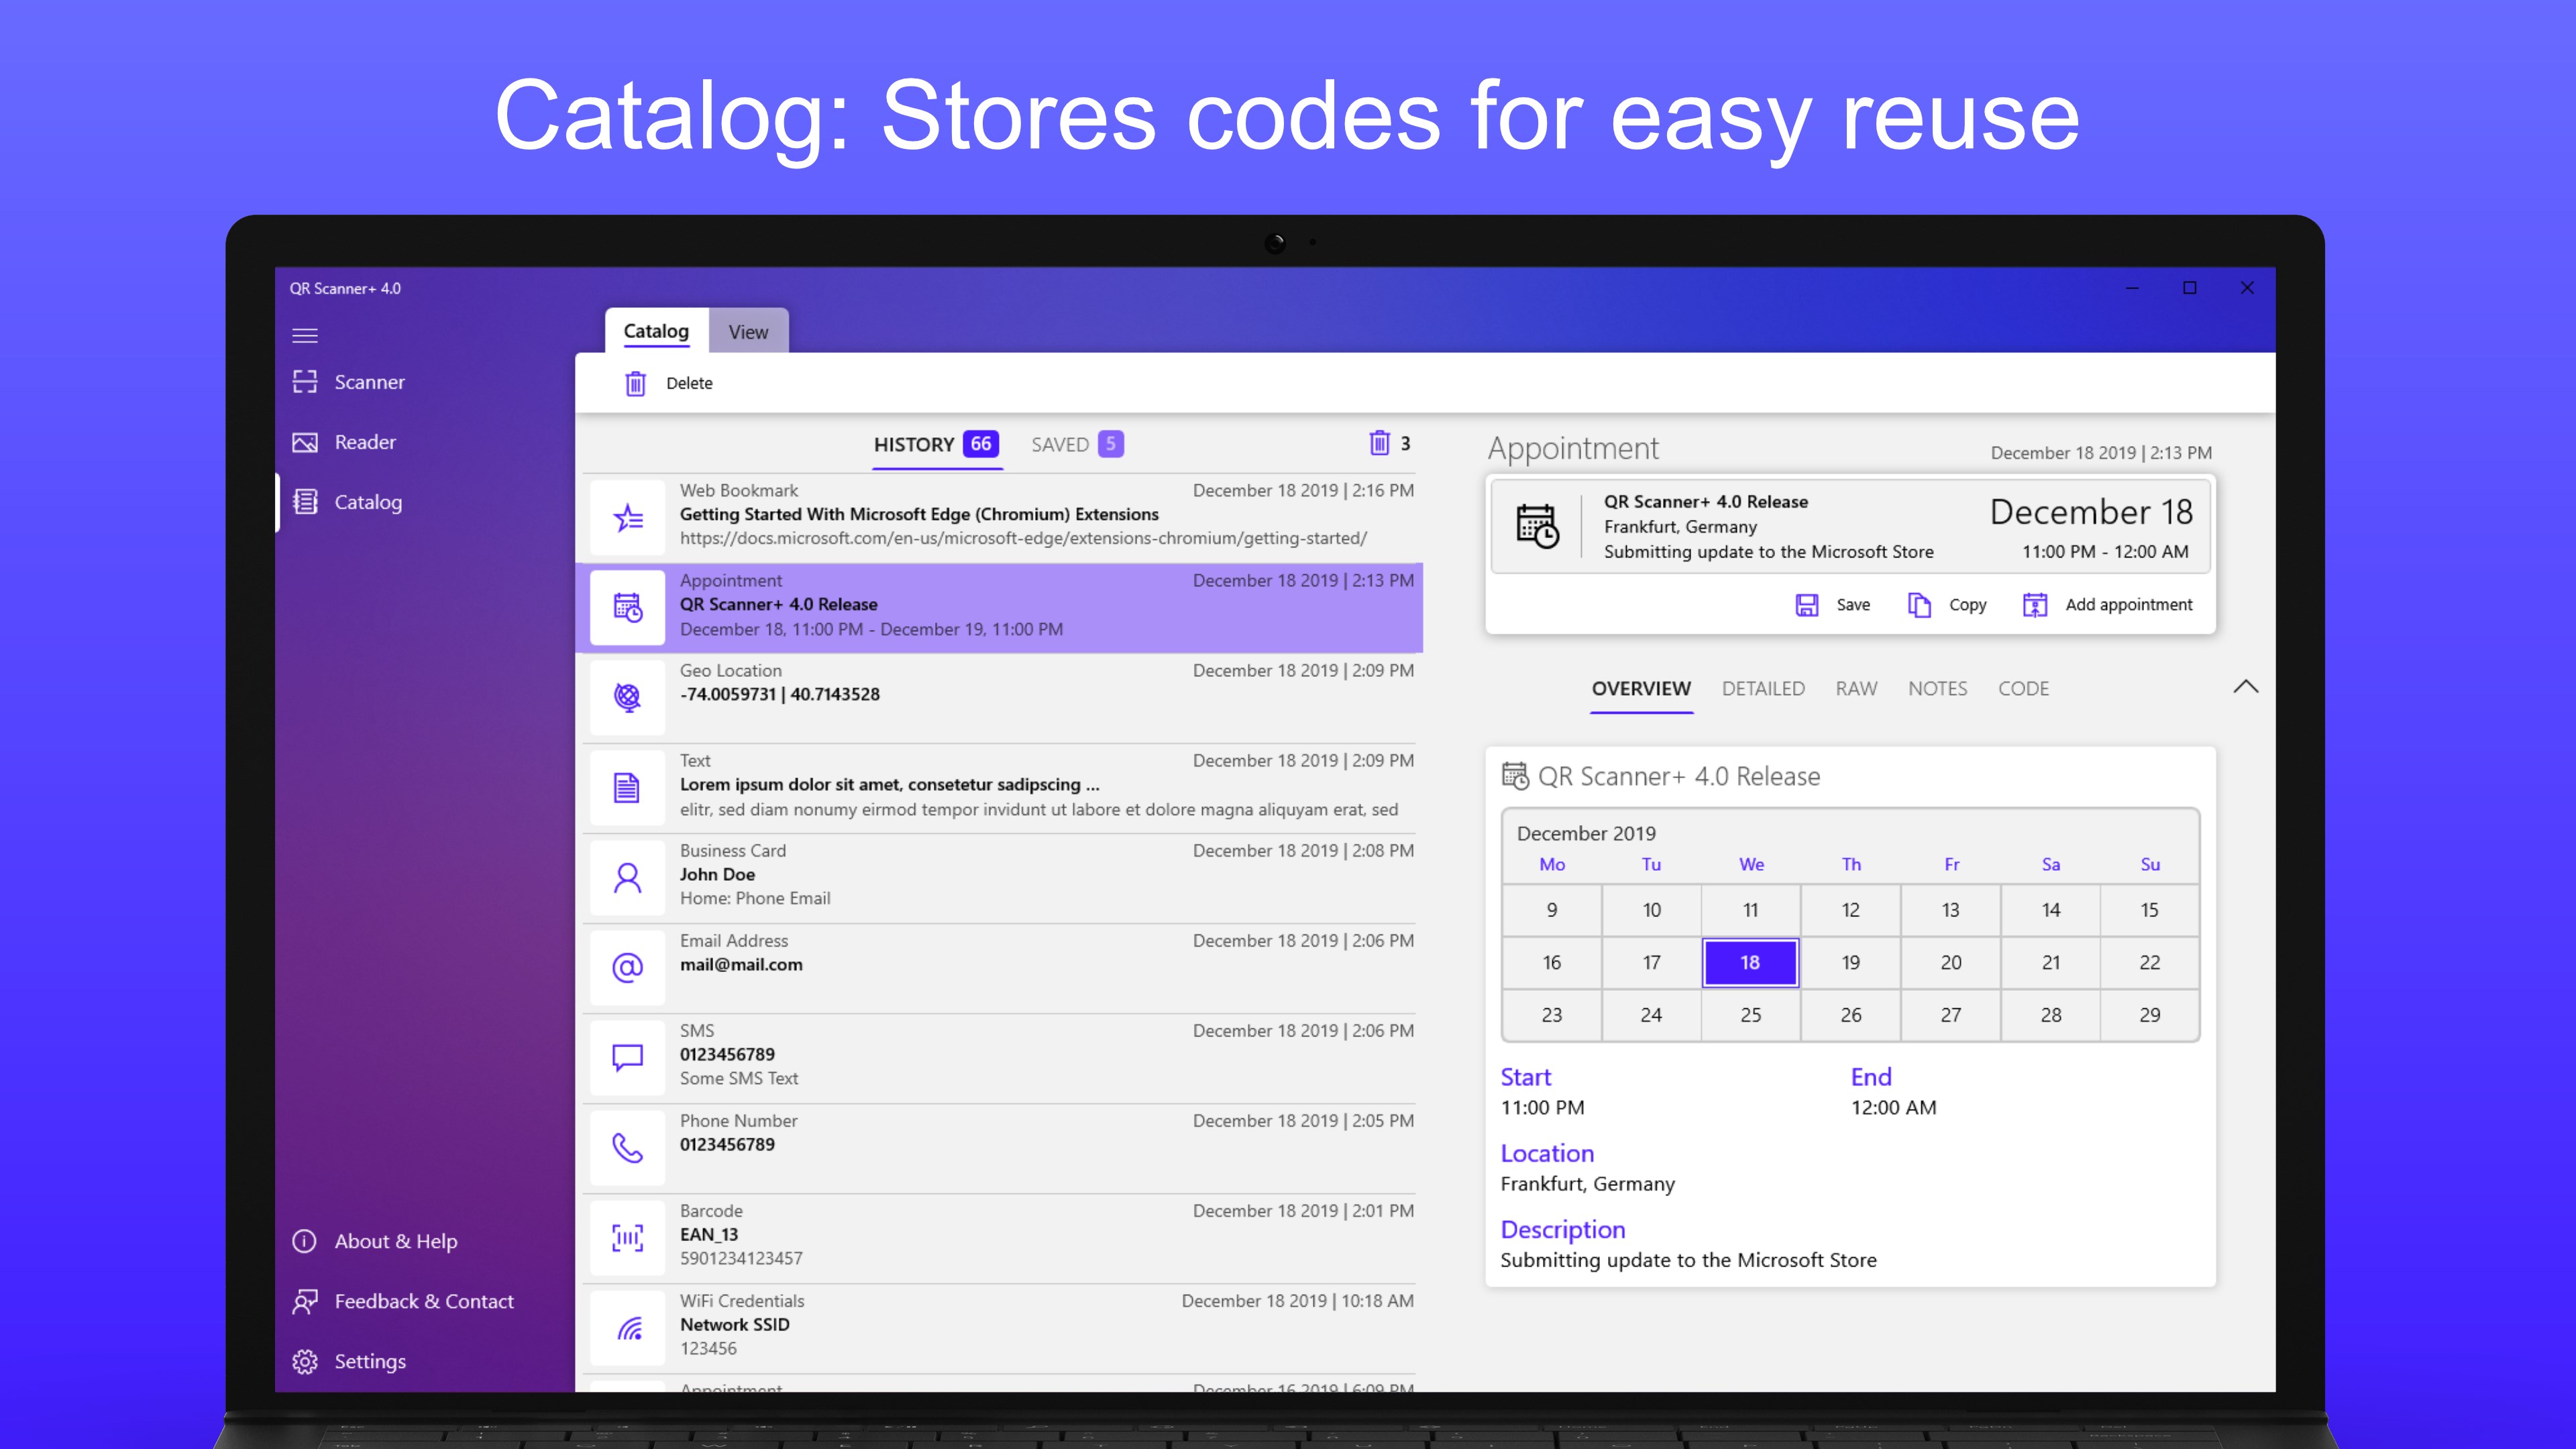Click the trash icon beside count 3
The width and height of the screenshot is (2576, 1449).
[x=1379, y=443]
